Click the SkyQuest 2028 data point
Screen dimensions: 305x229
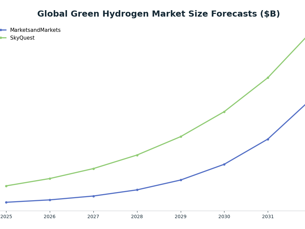coord(137,155)
